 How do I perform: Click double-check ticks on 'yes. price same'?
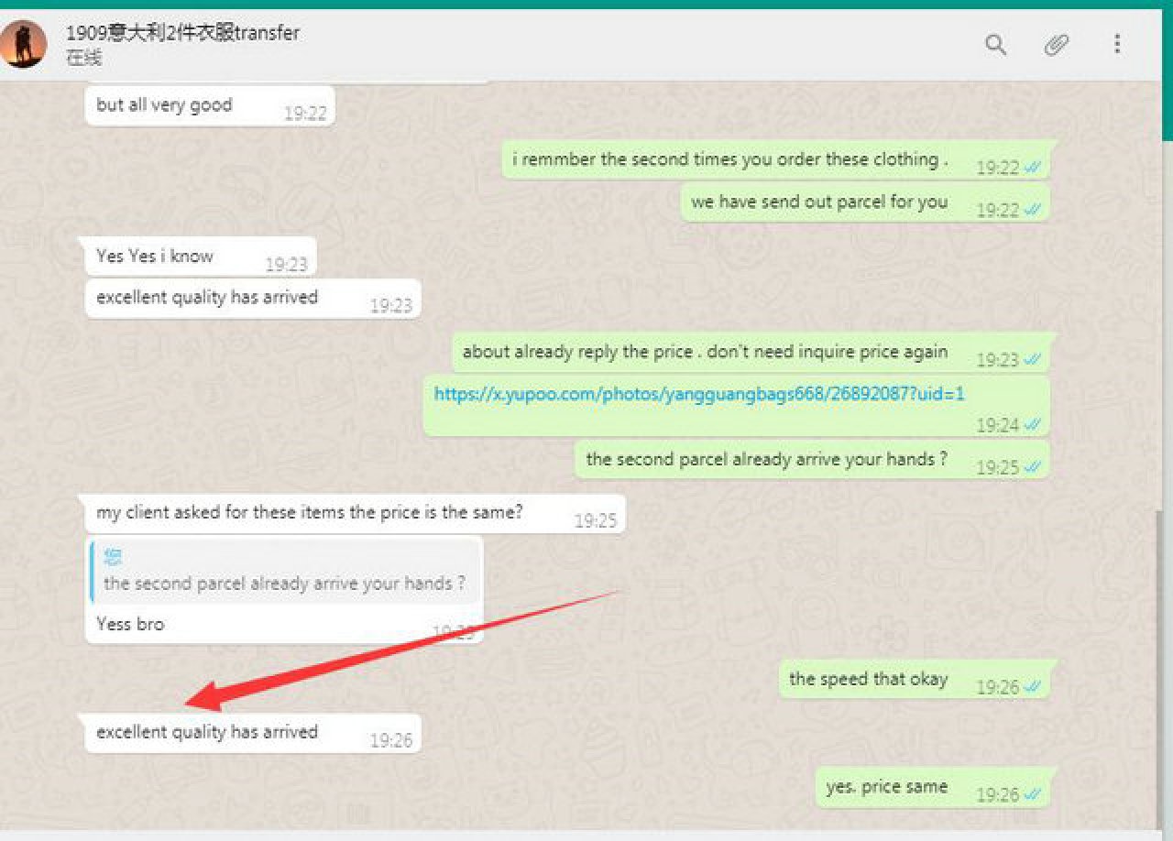1033,795
